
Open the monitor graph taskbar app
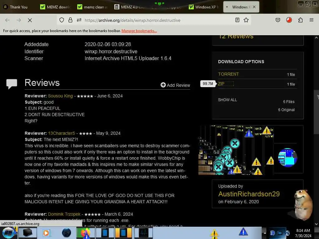(143, 233)
